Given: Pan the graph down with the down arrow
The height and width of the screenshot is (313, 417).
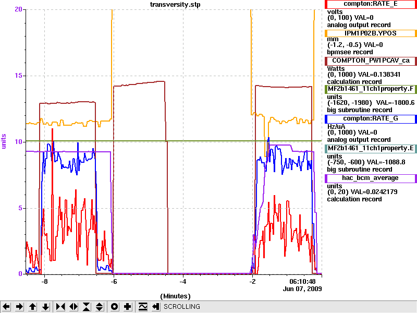Looking at the screenshot, I should [x=46, y=307].
